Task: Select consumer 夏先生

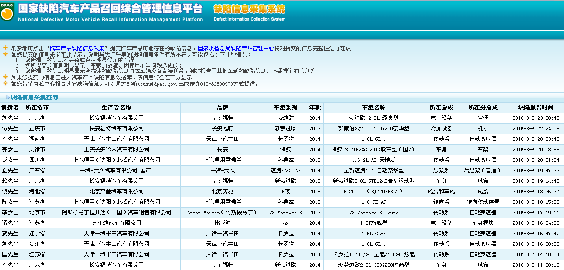Action: (x=11, y=171)
